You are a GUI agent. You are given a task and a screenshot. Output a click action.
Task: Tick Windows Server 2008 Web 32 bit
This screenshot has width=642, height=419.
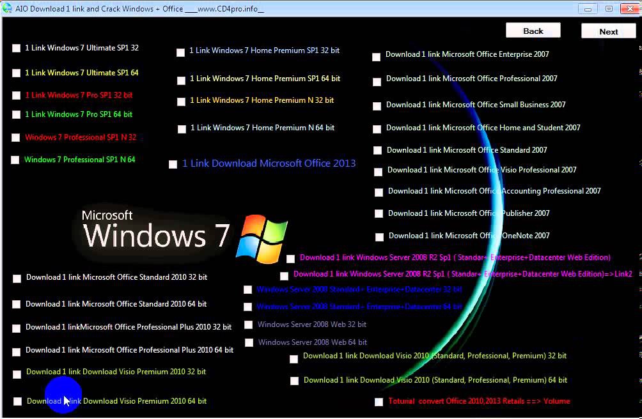tap(249, 325)
